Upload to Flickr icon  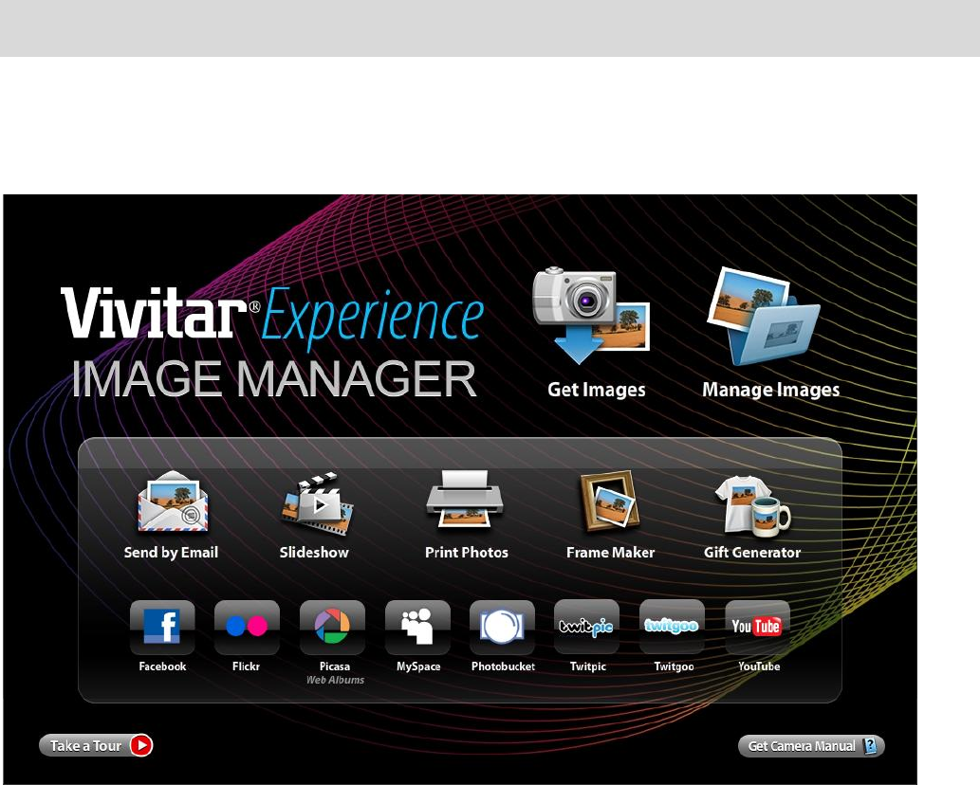coord(247,627)
